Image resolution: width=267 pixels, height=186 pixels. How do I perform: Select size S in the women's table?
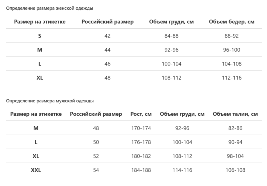[x=40, y=36]
